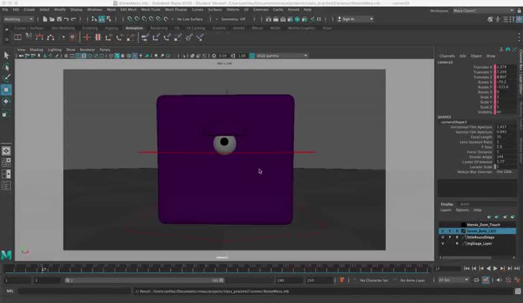Screen dimensions: 523x303
Task: Open Layers menu in layer editor
Action: click(445, 210)
